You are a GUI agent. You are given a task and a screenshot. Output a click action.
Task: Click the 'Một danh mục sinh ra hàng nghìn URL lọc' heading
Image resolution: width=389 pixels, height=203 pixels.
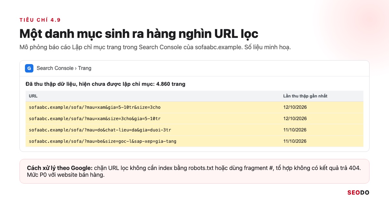click(x=139, y=34)
